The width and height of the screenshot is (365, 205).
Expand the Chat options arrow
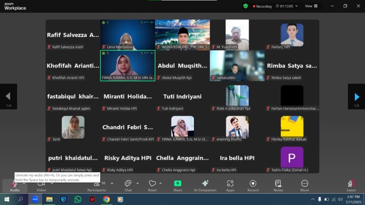(x=138, y=183)
